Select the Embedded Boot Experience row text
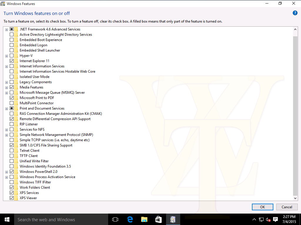 41,40
